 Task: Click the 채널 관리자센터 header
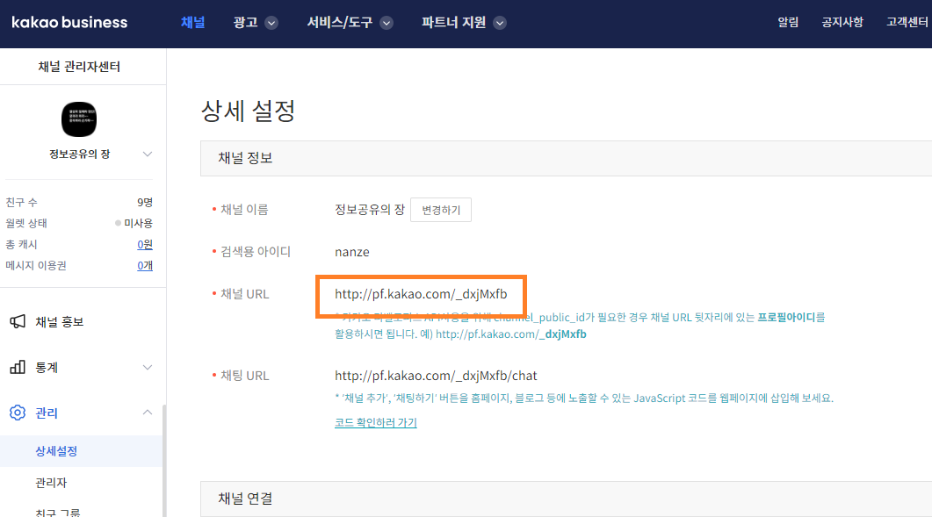[79, 67]
